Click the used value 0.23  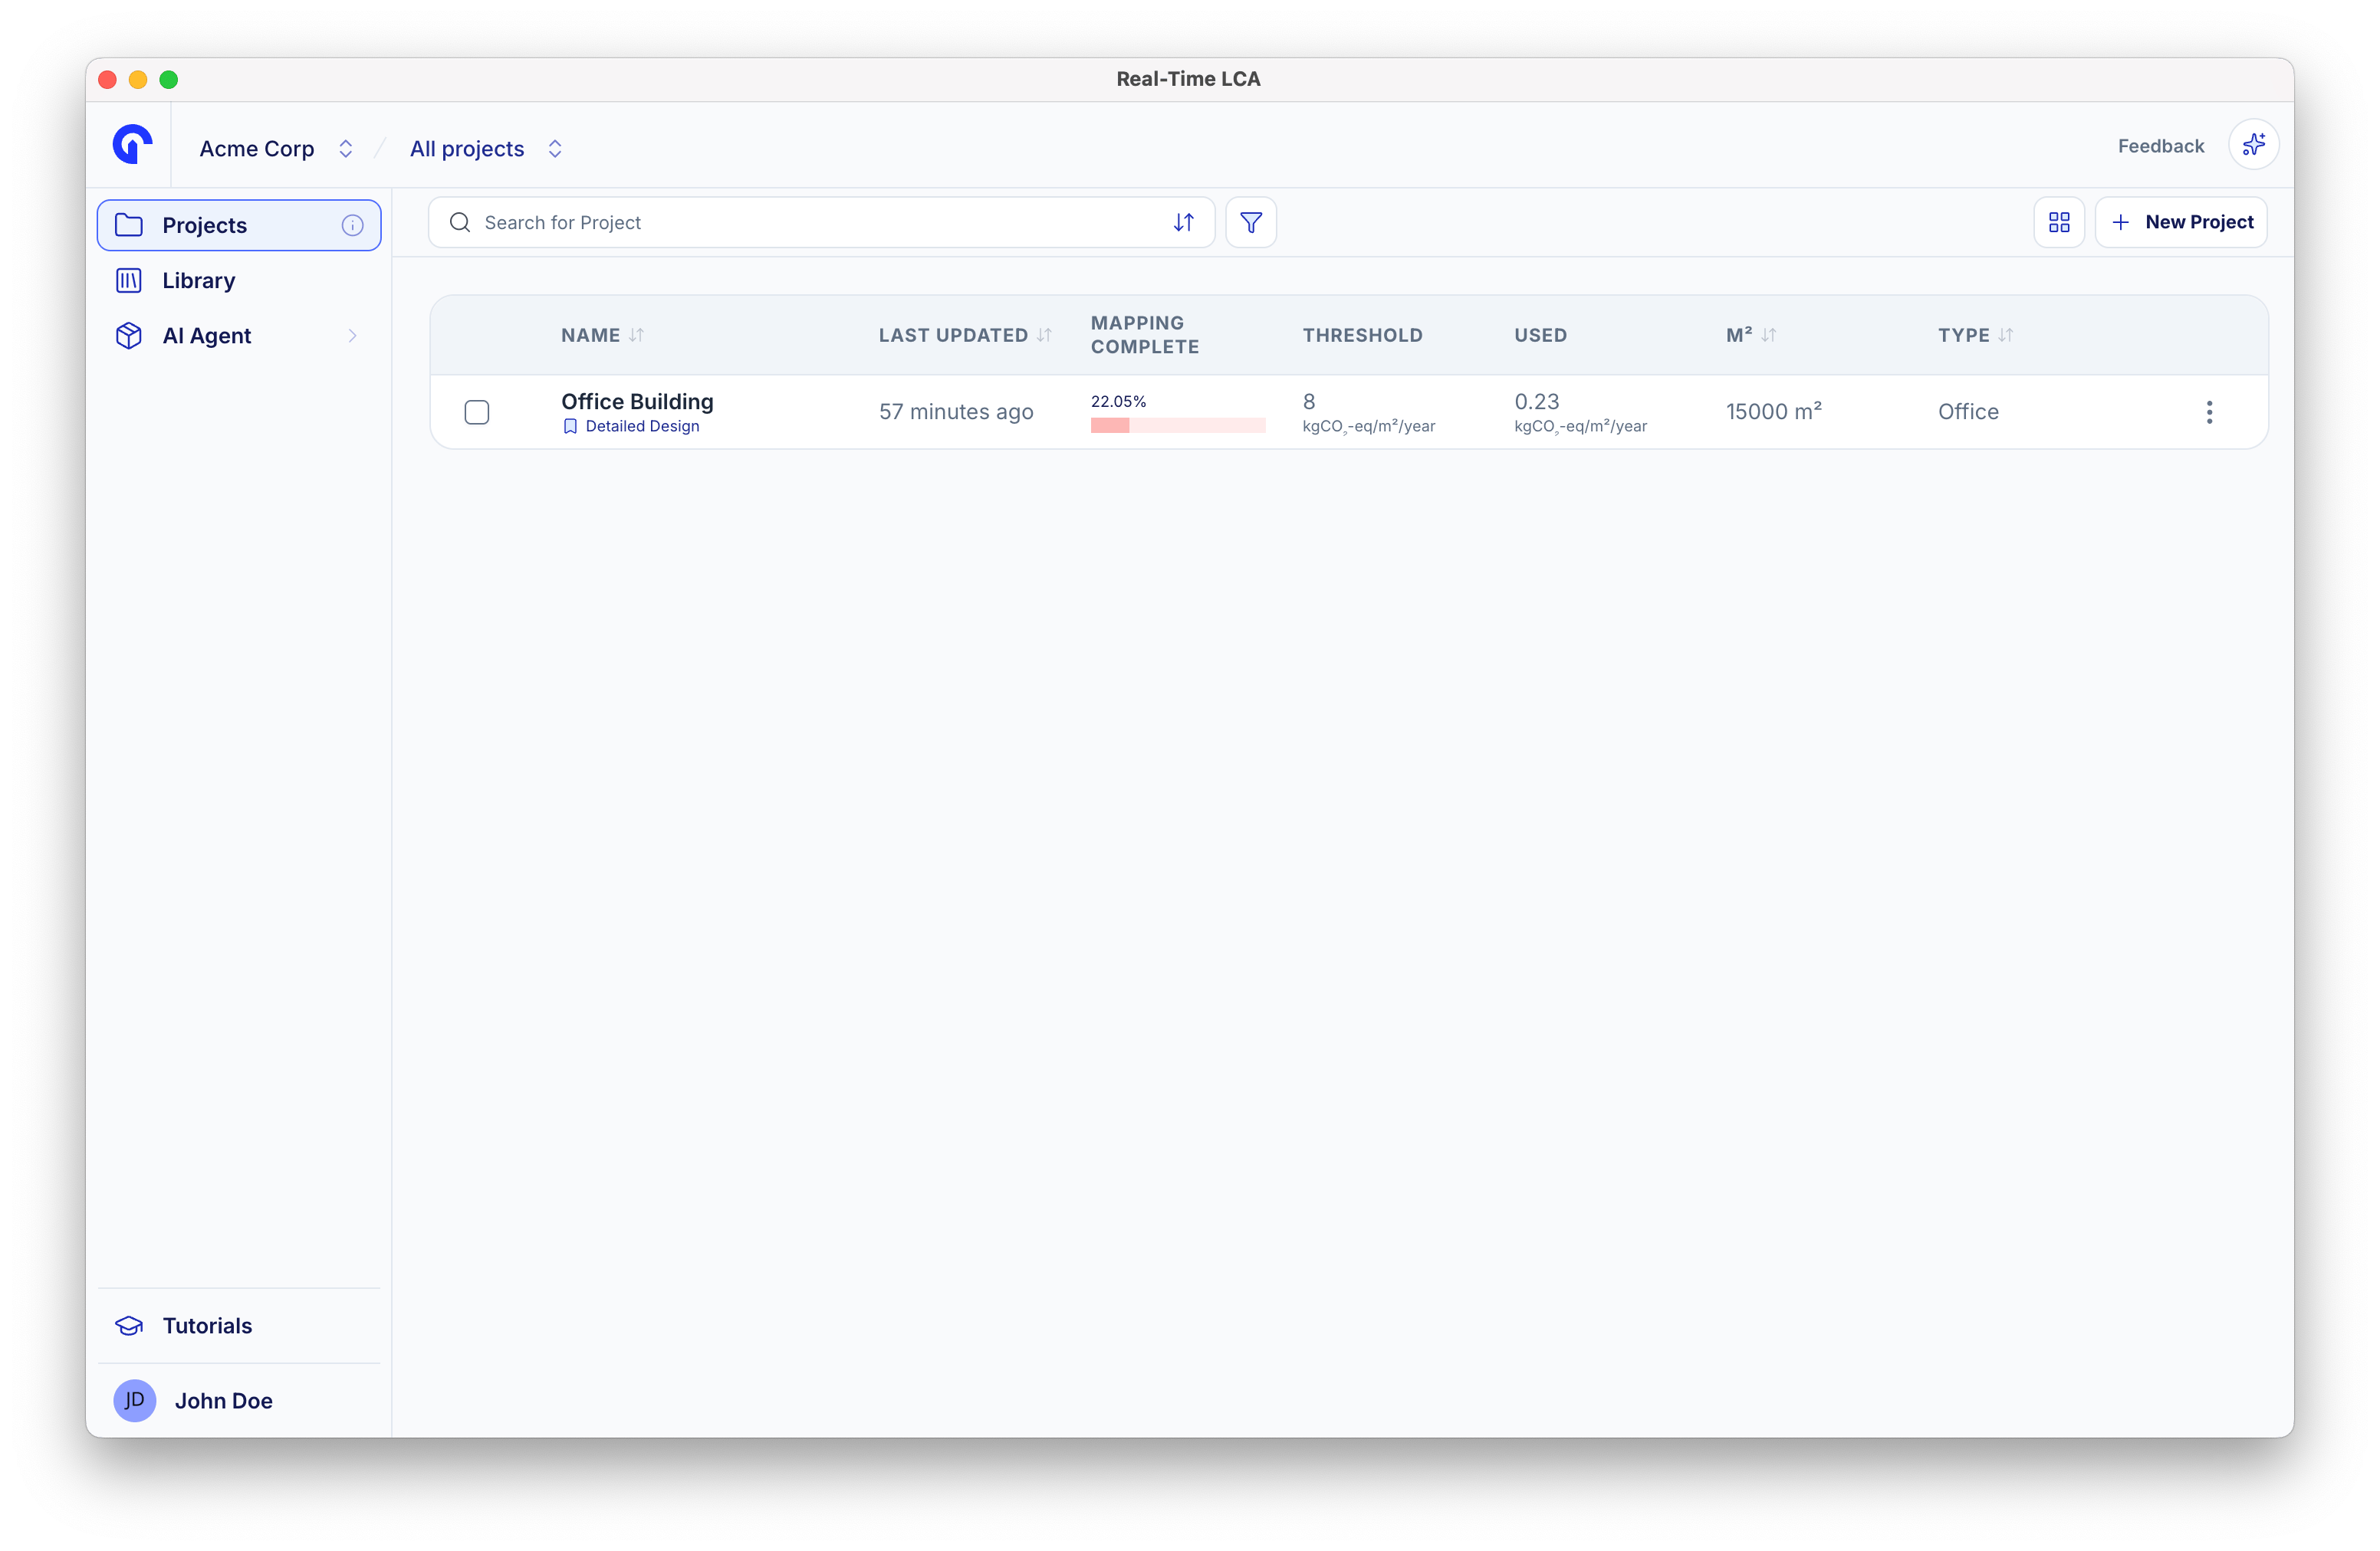[x=1536, y=401]
